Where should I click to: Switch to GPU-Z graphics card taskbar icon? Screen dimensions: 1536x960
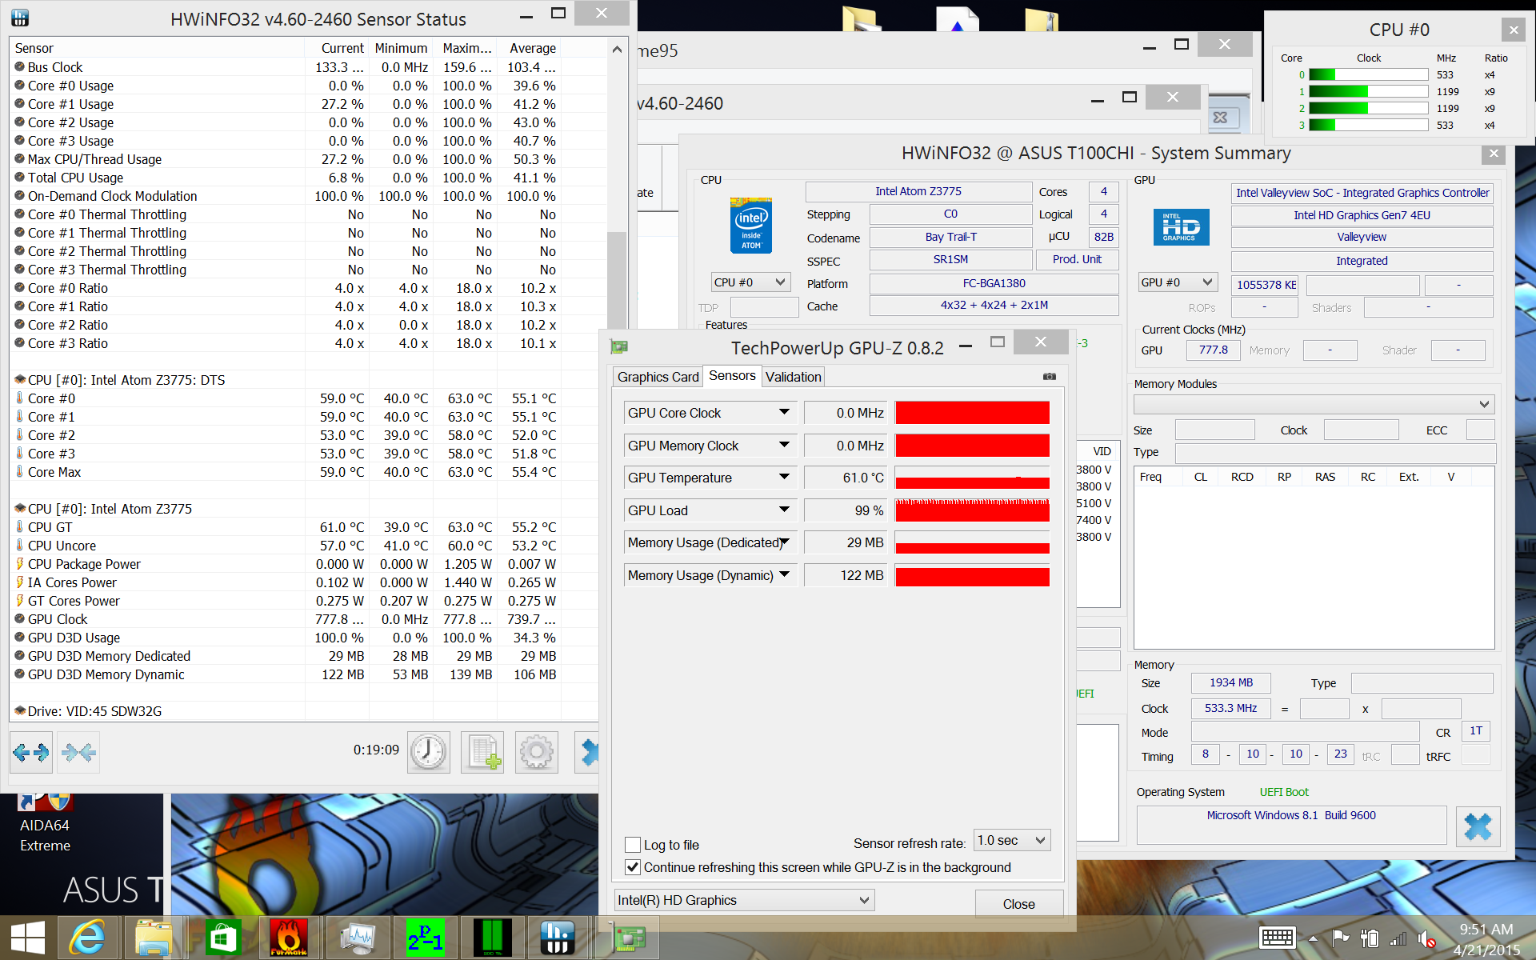(629, 938)
